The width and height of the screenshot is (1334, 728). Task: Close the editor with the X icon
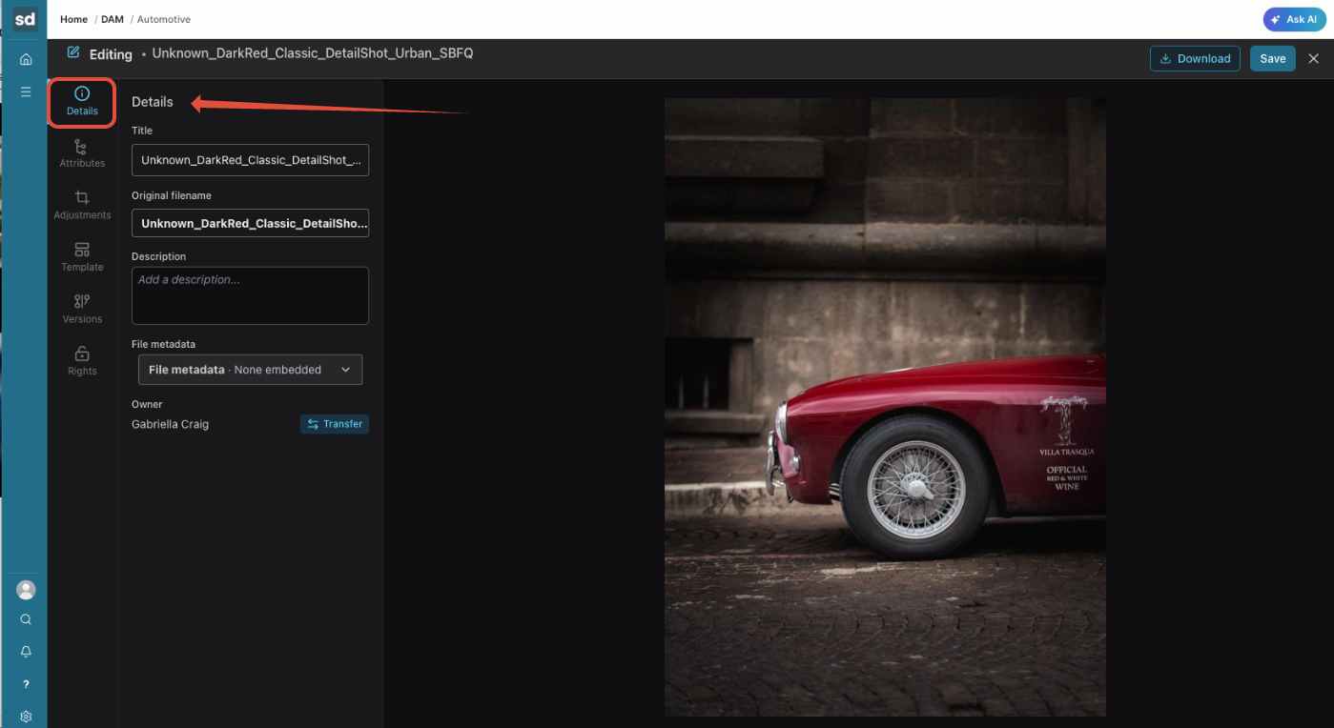1313,58
